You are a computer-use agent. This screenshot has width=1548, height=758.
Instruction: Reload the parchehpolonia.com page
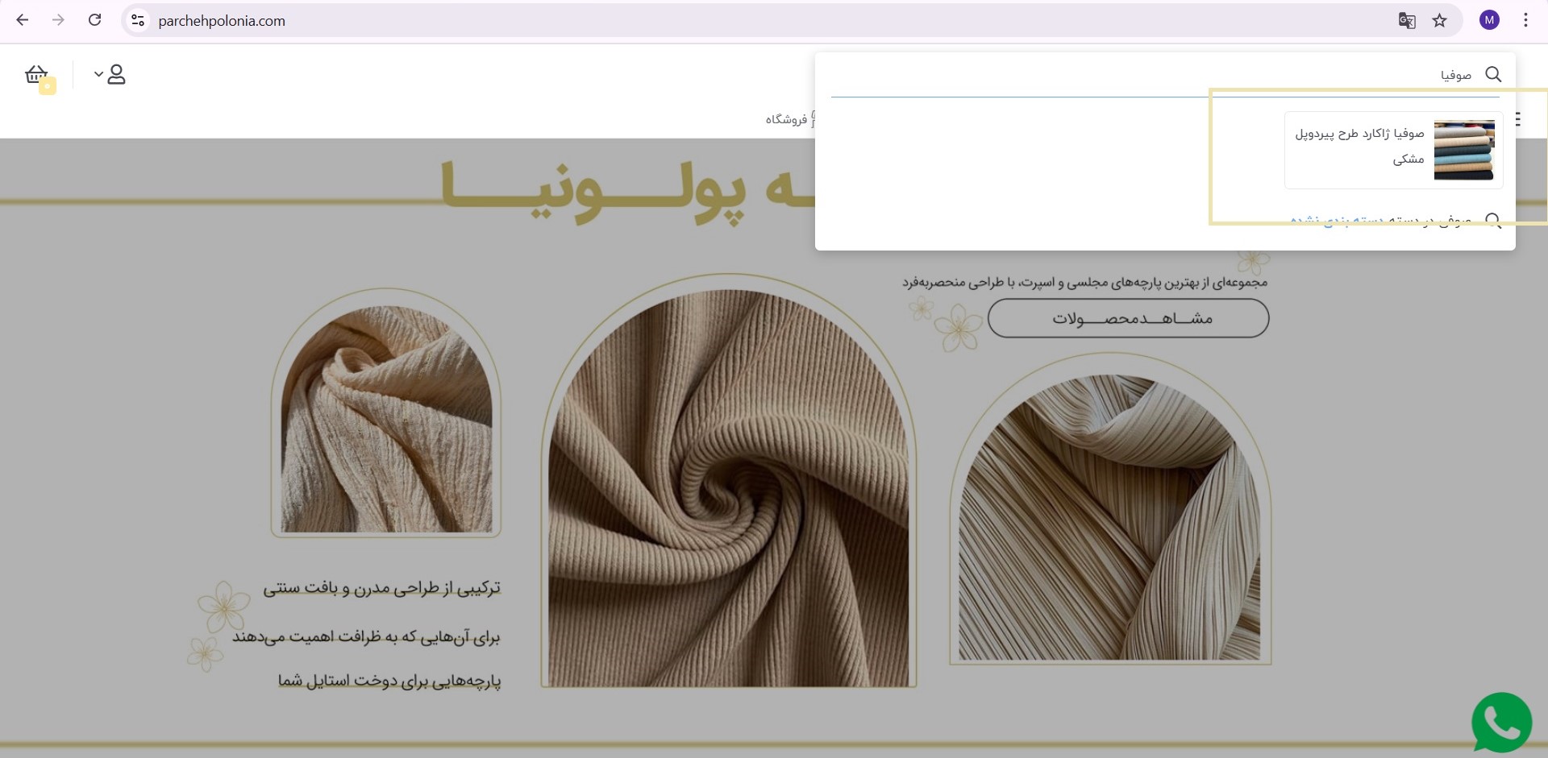point(94,20)
